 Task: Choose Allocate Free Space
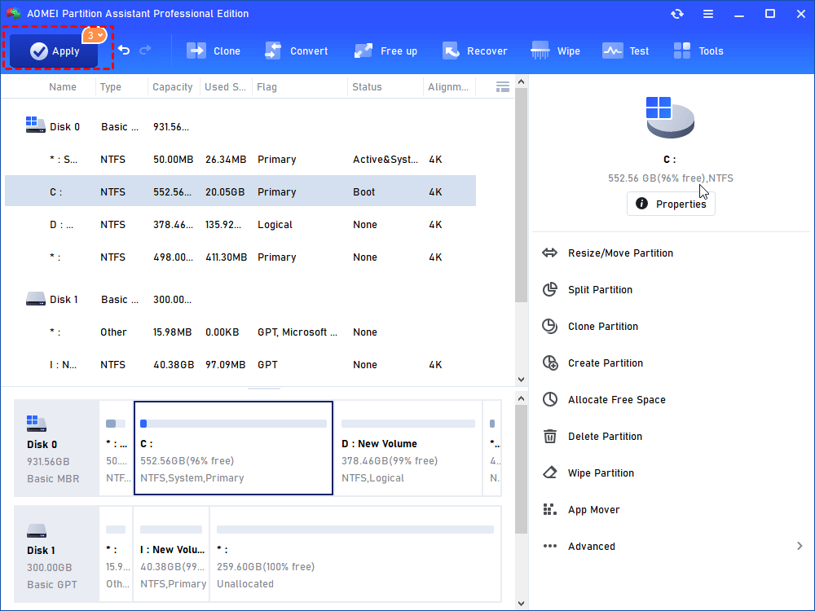tap(616, 399)
